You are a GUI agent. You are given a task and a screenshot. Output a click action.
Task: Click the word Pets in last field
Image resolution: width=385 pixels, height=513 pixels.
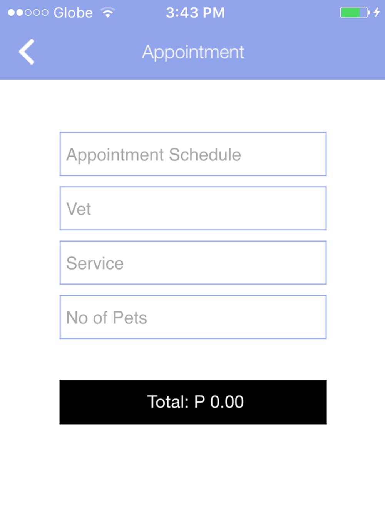[x=130, y=318]
